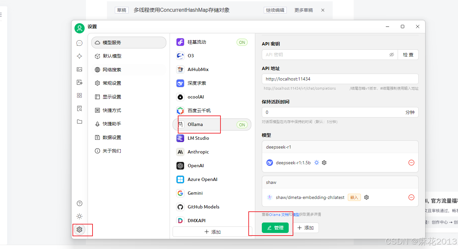Focus the API 地址 input field
This screenshot has height=249, width=458.
[x=340, y=79]
